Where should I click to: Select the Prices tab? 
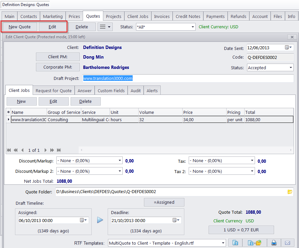tap(74, 16)
